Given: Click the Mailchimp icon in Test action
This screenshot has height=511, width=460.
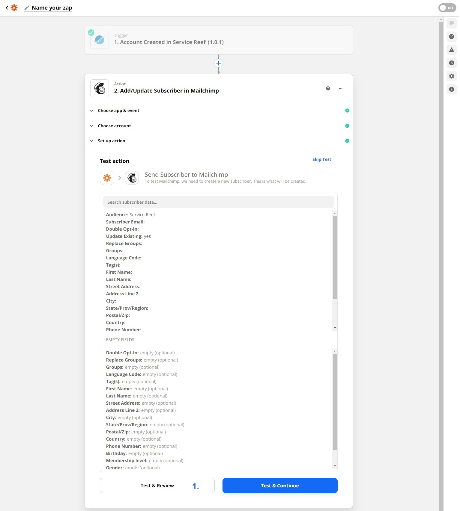Looking at the screenshot, I should 132,178.
